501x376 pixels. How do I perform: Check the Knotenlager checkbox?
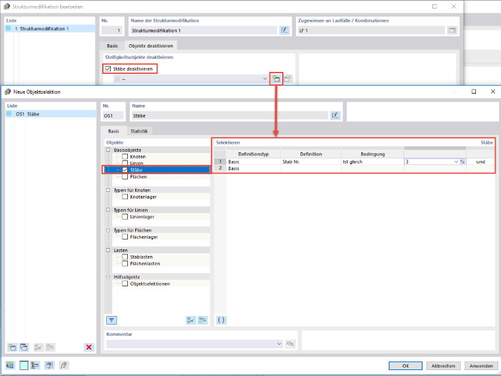[x=125, y=197]
